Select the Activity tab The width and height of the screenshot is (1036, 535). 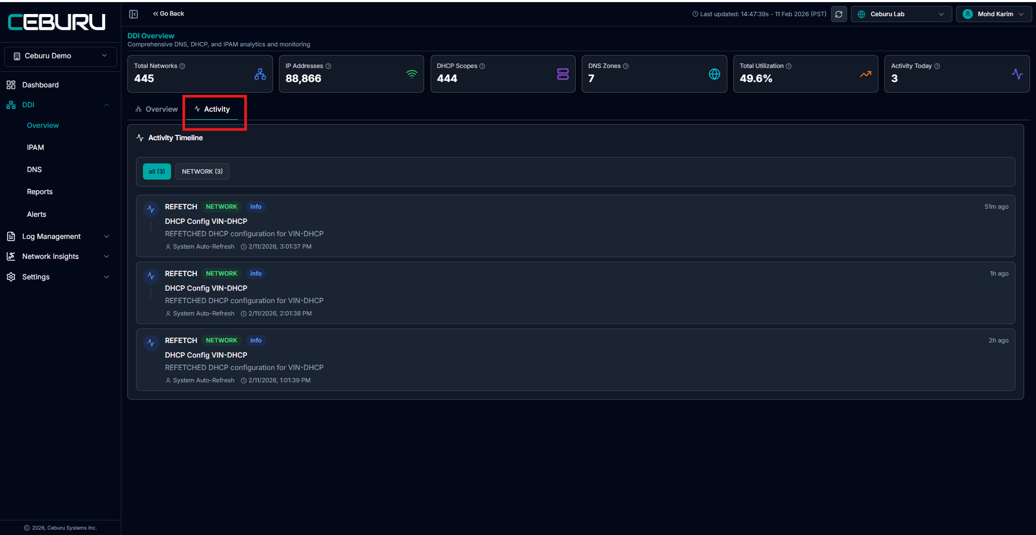click(212, 109)
